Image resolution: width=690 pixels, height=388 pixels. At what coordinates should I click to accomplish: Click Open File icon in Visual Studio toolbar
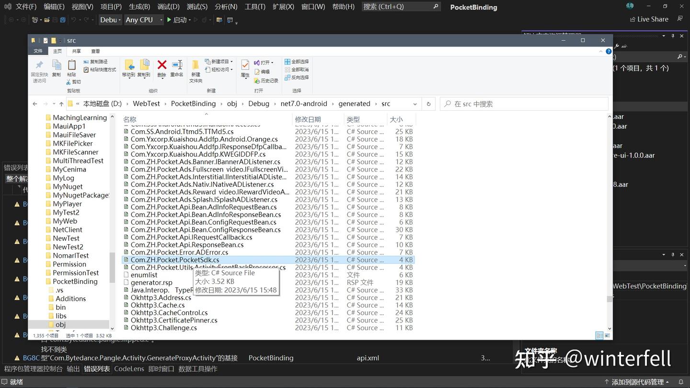[47, 20]
